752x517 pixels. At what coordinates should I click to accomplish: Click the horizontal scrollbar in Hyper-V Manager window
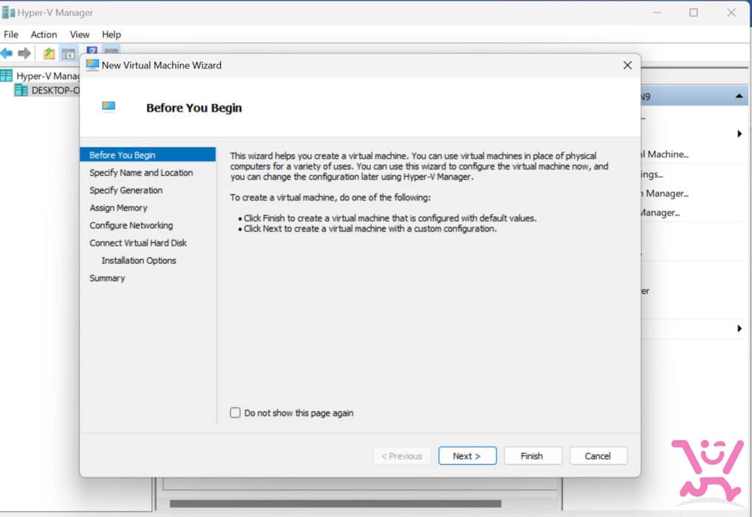[335, 504]
